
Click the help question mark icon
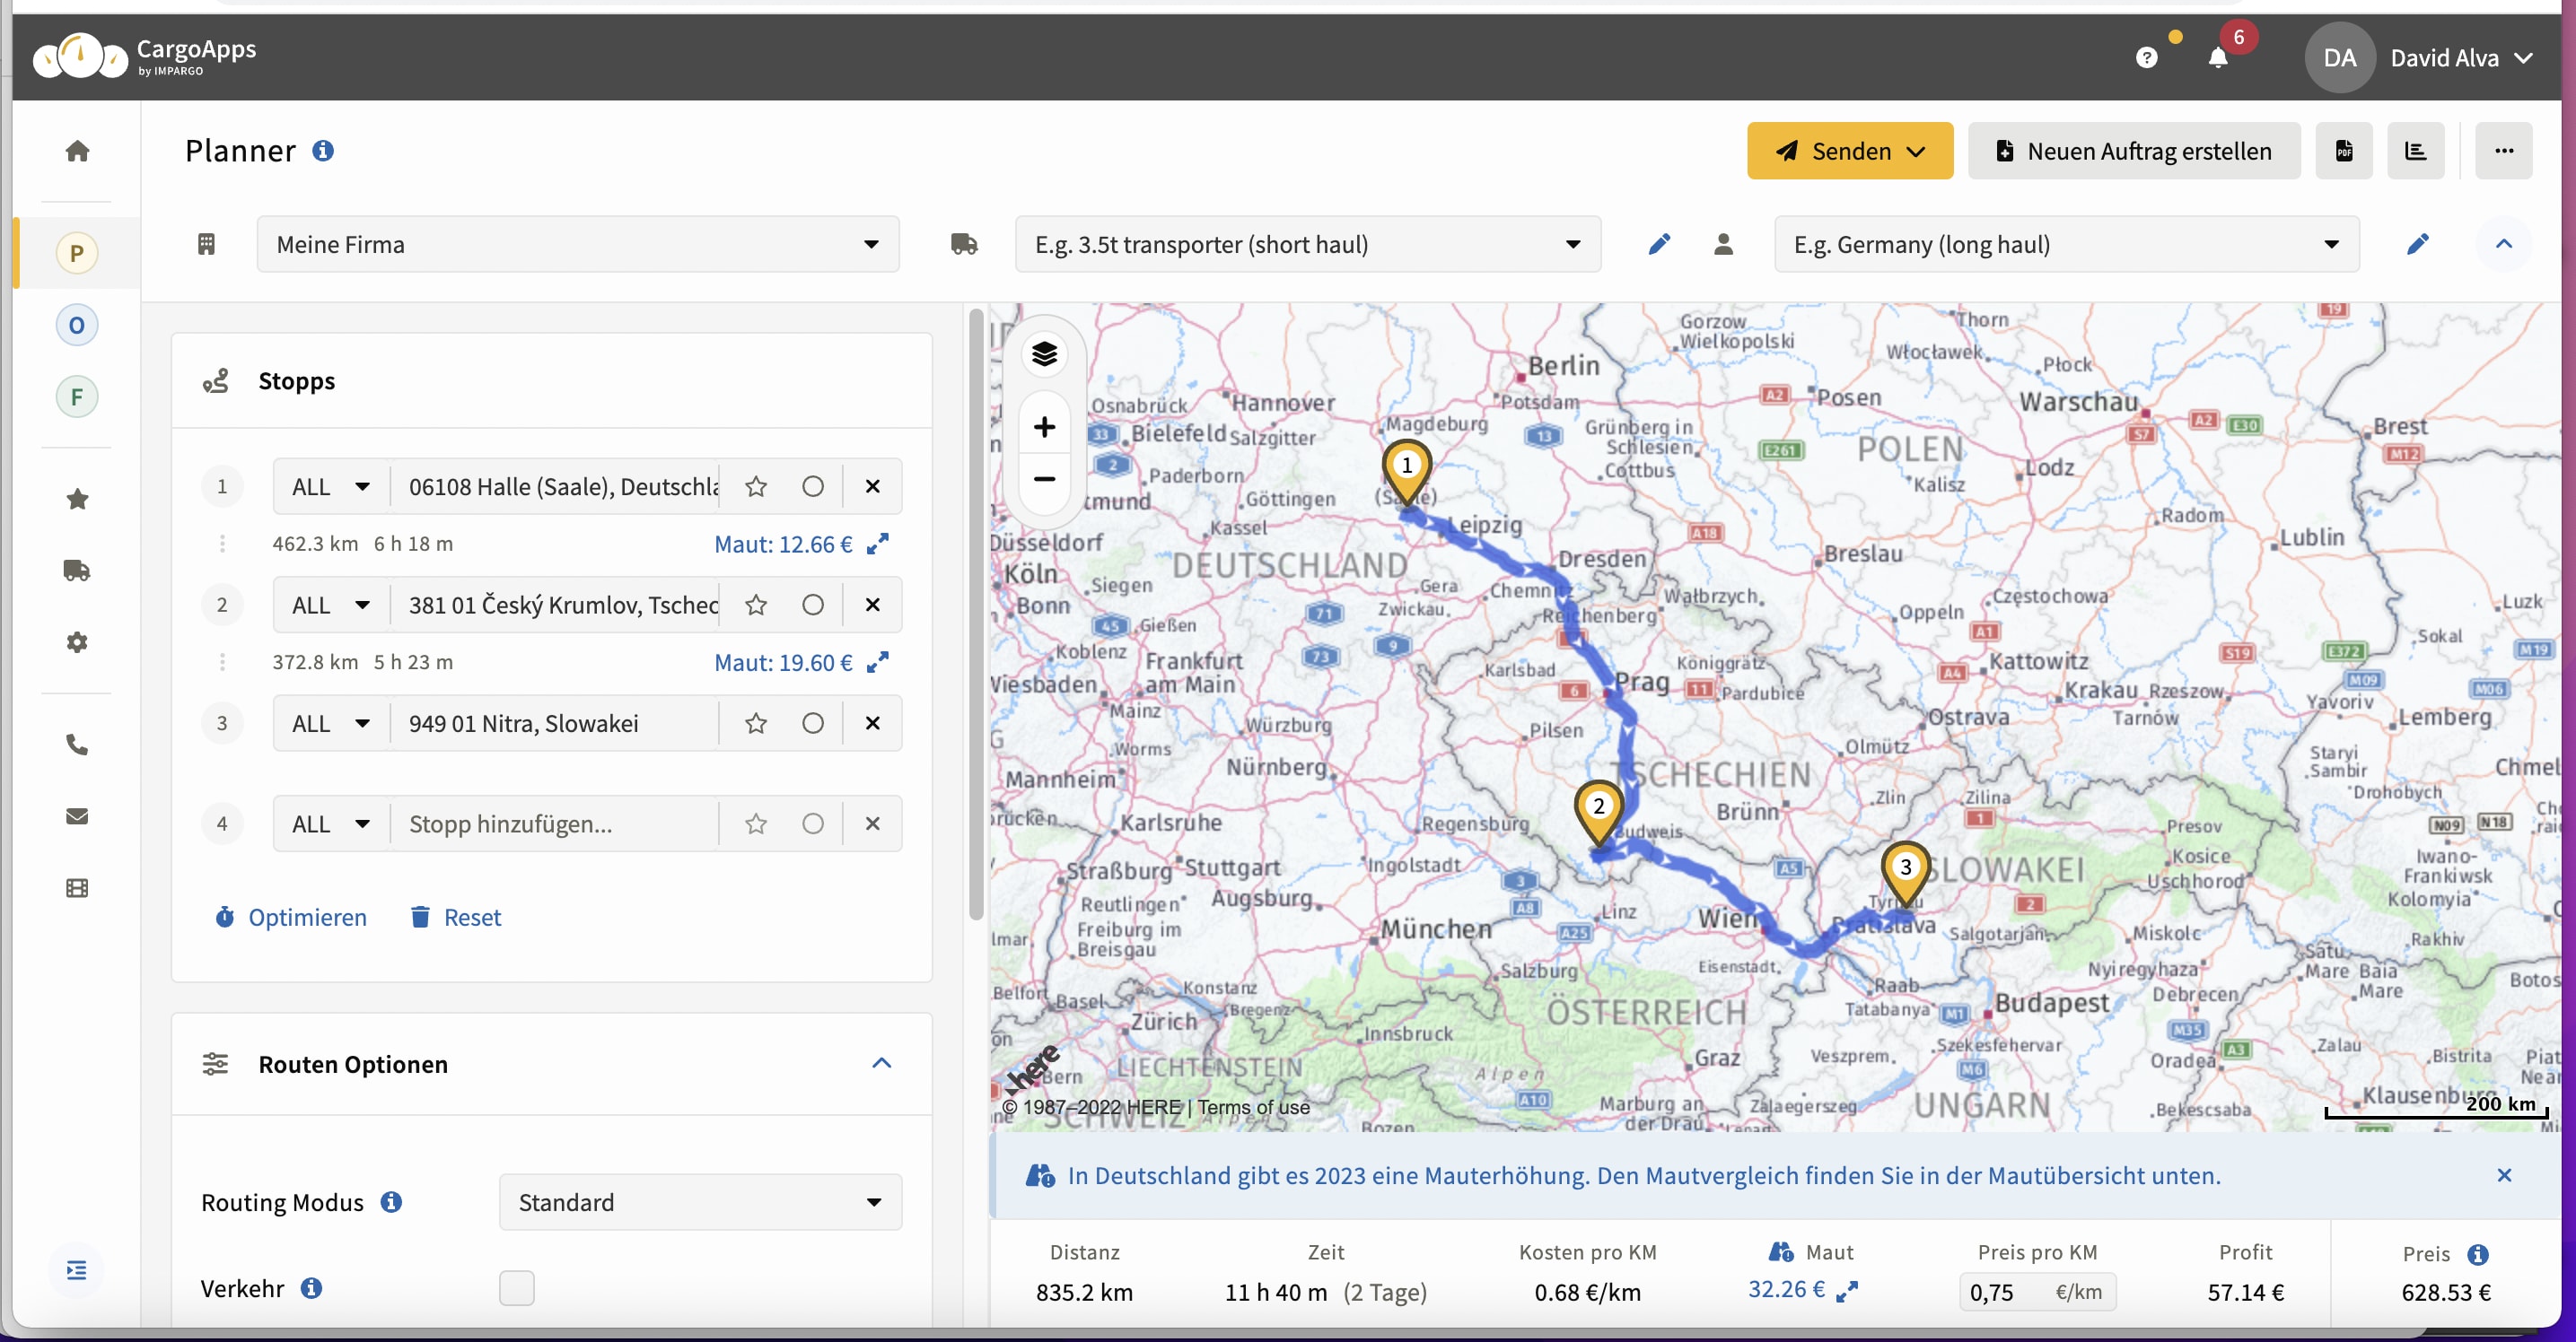click(2146, 58)
